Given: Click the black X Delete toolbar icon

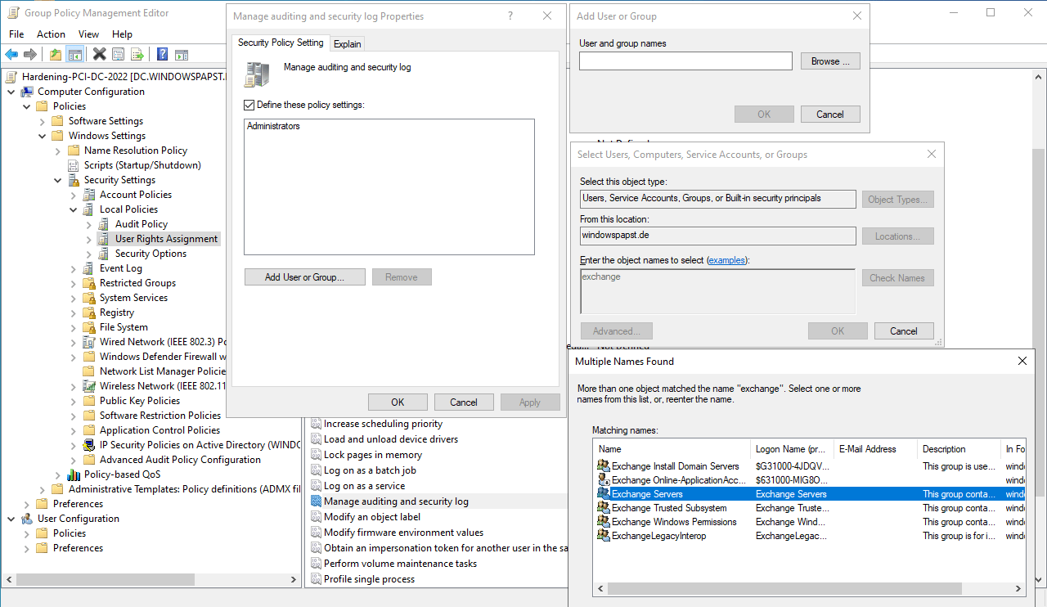Looking at the screenshot, I should tap(99, 55).
